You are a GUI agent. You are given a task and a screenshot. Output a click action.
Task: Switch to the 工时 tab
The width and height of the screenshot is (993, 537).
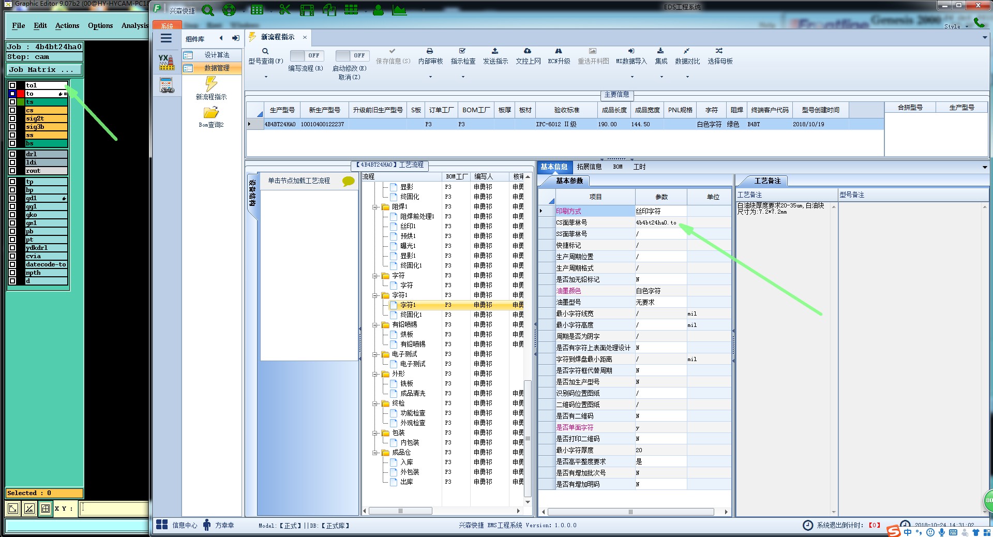point(639,167)
